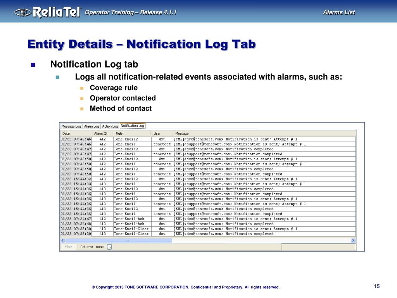Select the Action Log tab

tap(110, 126)
